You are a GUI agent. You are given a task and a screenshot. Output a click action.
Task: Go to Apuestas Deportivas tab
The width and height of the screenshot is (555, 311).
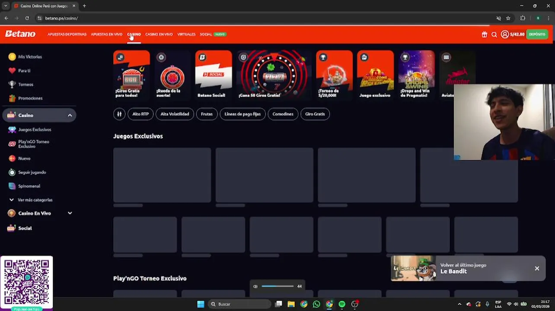(67, 34)
